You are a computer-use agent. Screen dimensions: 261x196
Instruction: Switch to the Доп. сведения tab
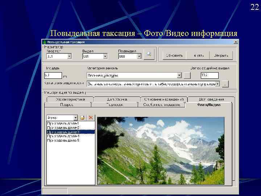(211, 99)
